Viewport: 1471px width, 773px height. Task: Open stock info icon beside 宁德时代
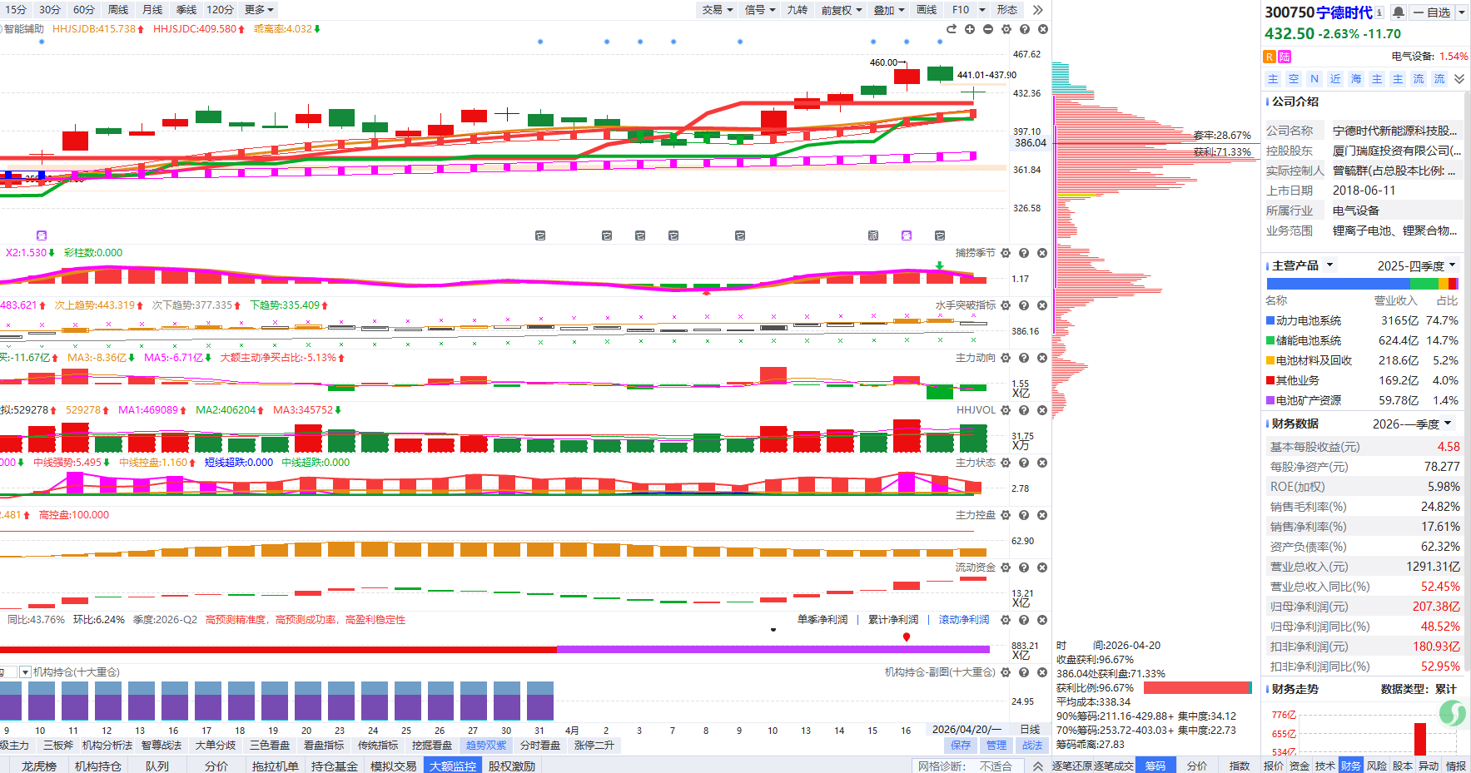tap(1379, 12)
